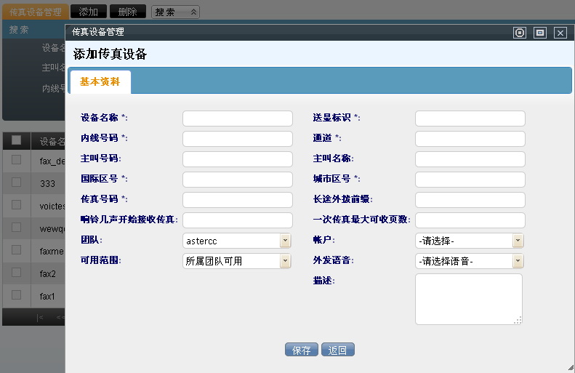Tick the select-all checkbox in table header
The height and width of the screenshot is (373, 575).
click(16, 140)
